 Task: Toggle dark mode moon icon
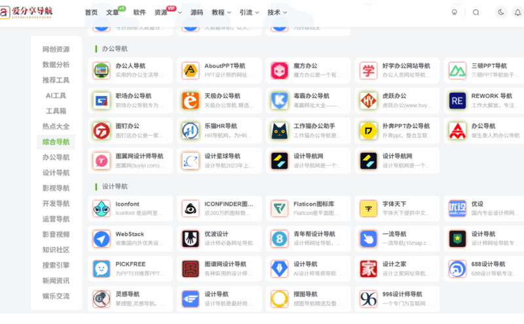coord(501,12)
